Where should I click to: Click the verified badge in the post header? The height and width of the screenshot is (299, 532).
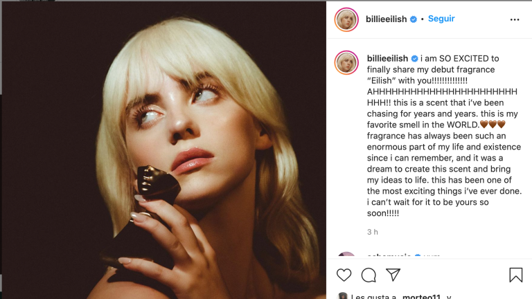click(x=414, y=19)
